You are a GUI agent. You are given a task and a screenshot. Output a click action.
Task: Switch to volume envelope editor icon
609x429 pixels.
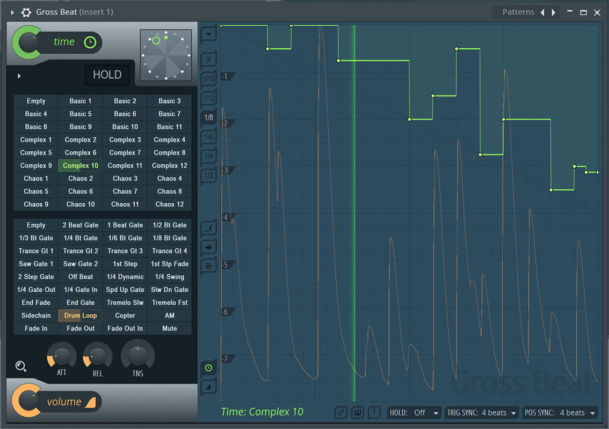pyautogui.click(x=208, y=387)
